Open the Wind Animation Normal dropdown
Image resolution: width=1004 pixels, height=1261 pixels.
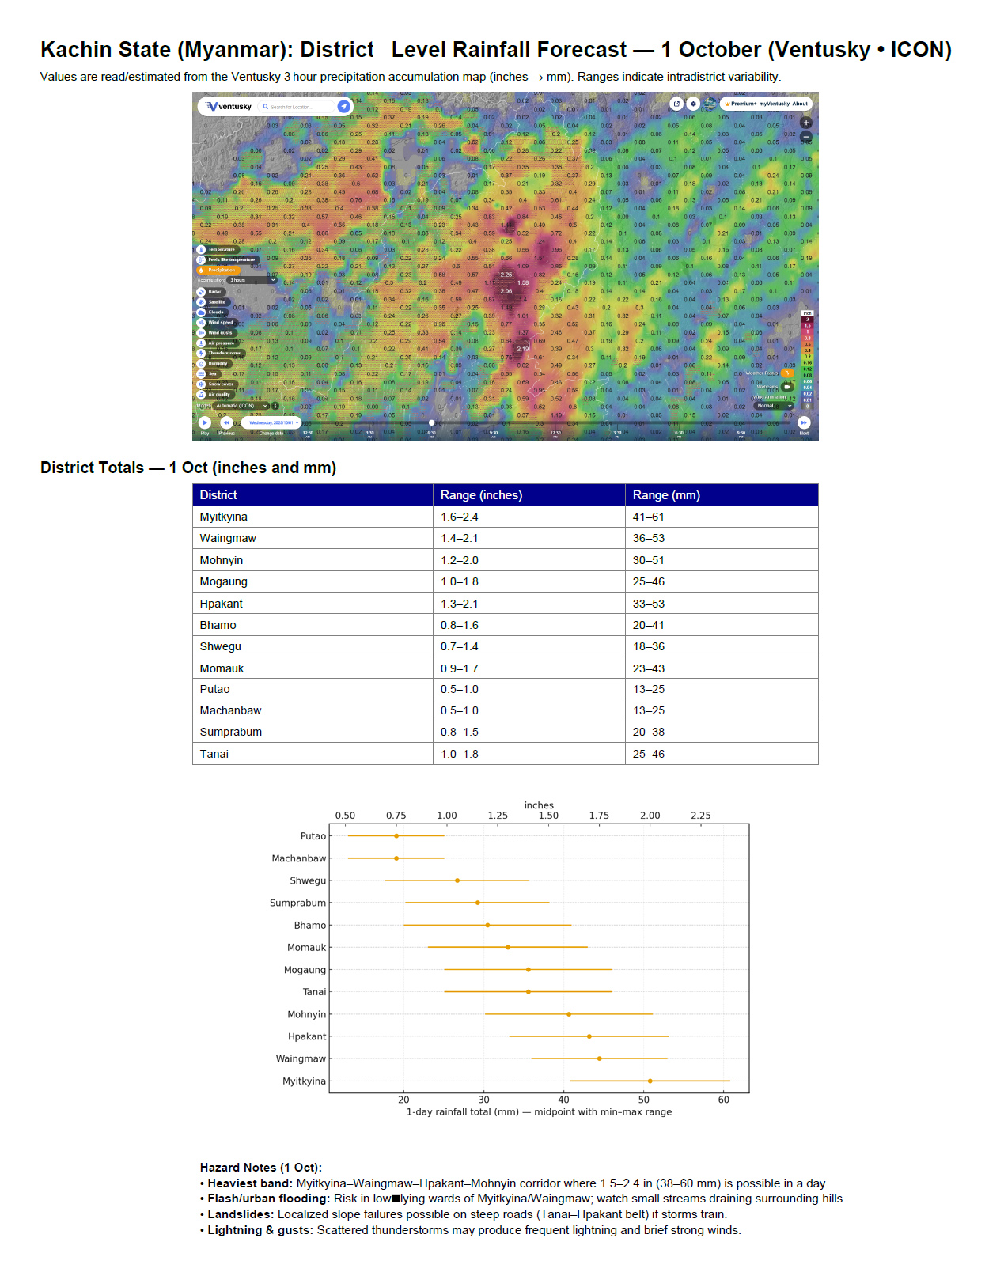click(x=772, y=406)
